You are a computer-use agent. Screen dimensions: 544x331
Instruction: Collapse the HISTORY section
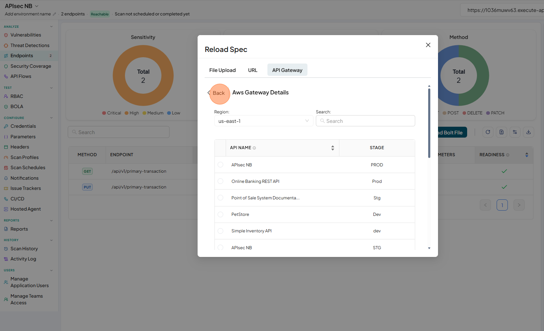point(51,240)
